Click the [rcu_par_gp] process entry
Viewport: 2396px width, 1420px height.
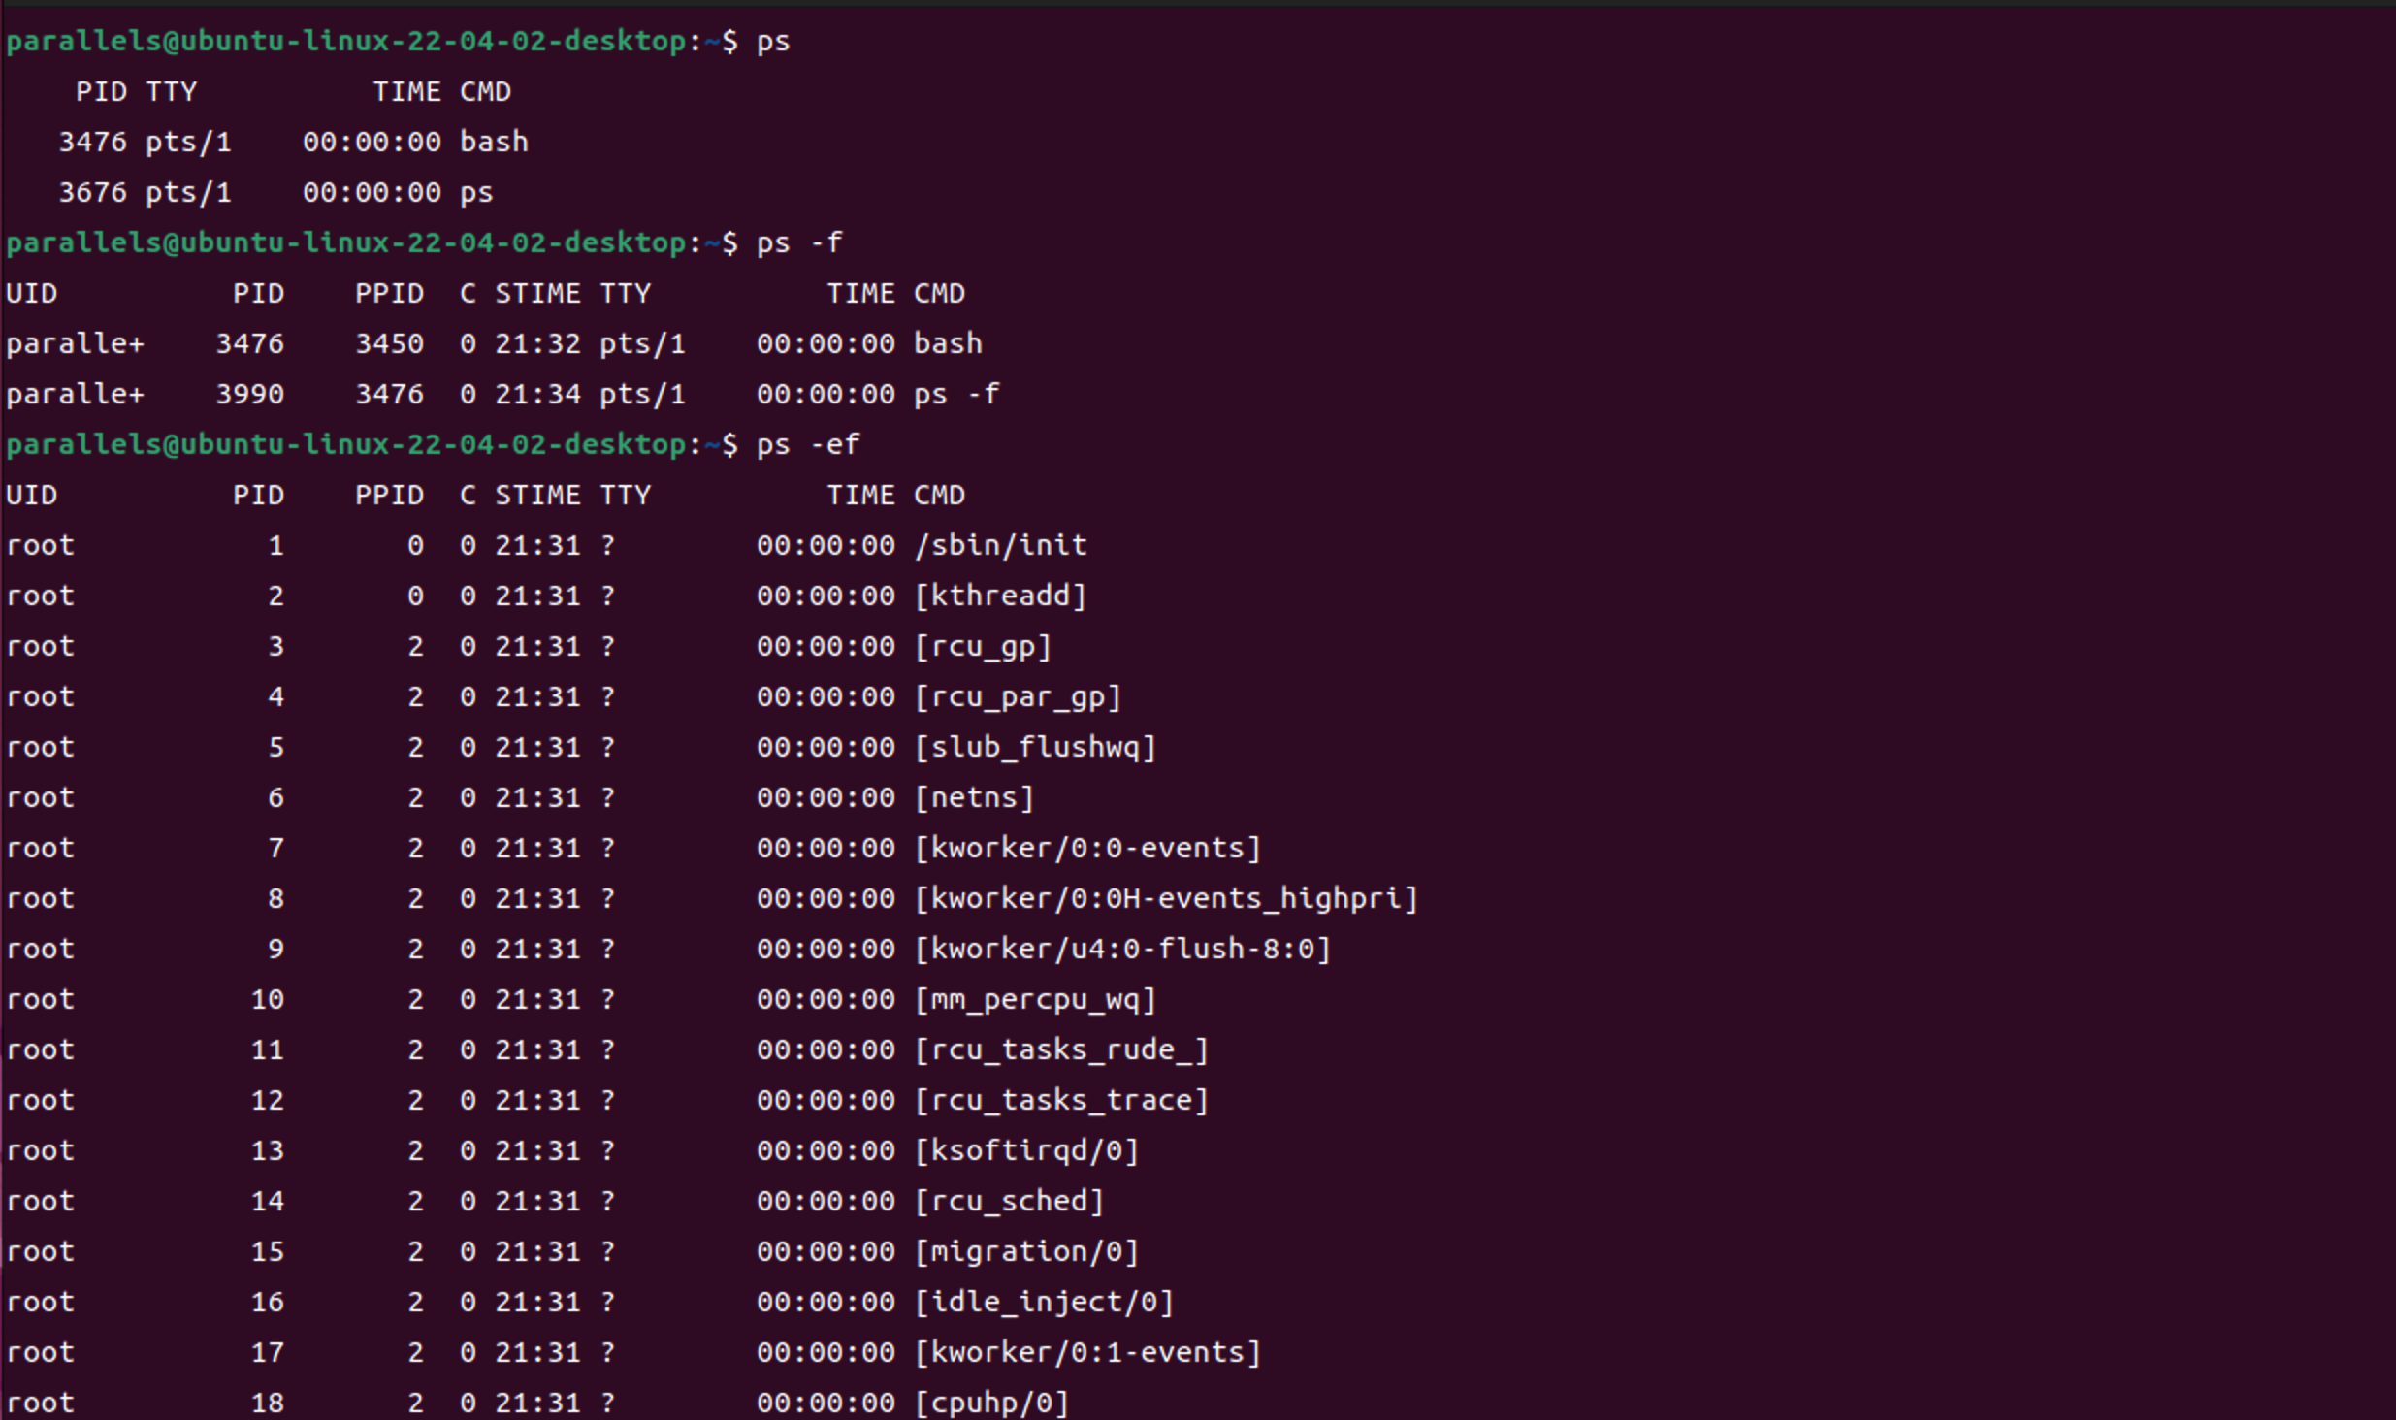click(1018, 696)
